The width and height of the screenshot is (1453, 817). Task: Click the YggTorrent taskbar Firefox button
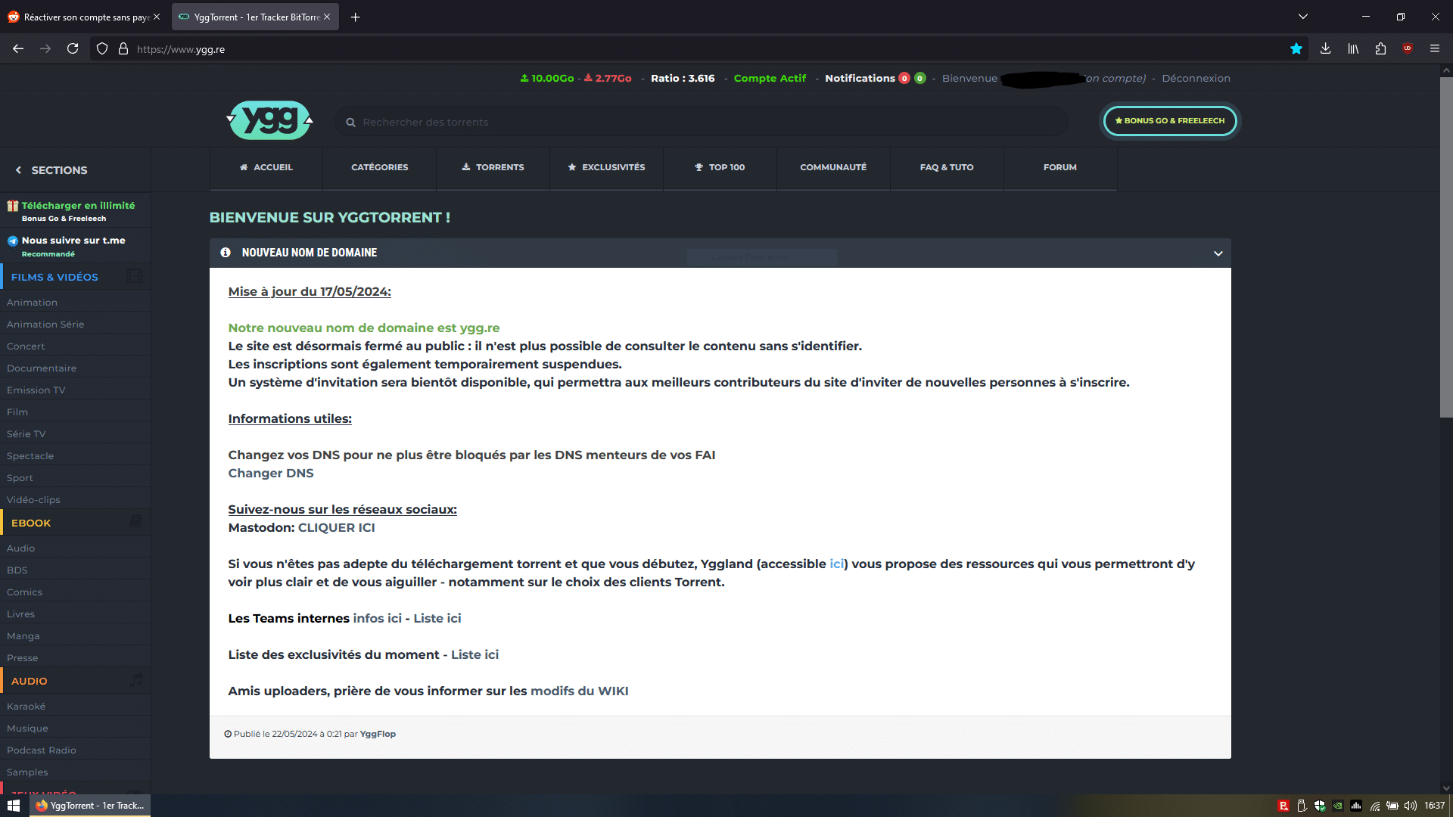[x=90, y=806]
